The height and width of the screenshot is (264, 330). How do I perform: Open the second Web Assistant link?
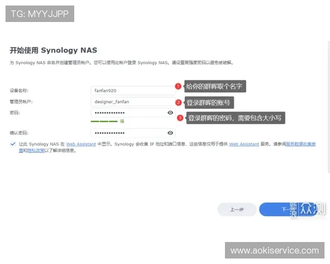[244, 144]
